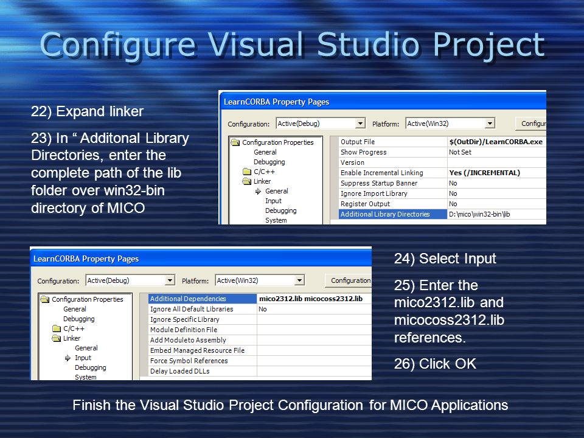The image size is (584, 438).
Task: Select Linker Debugging item in lower tree
Action: tap(91, 367)
